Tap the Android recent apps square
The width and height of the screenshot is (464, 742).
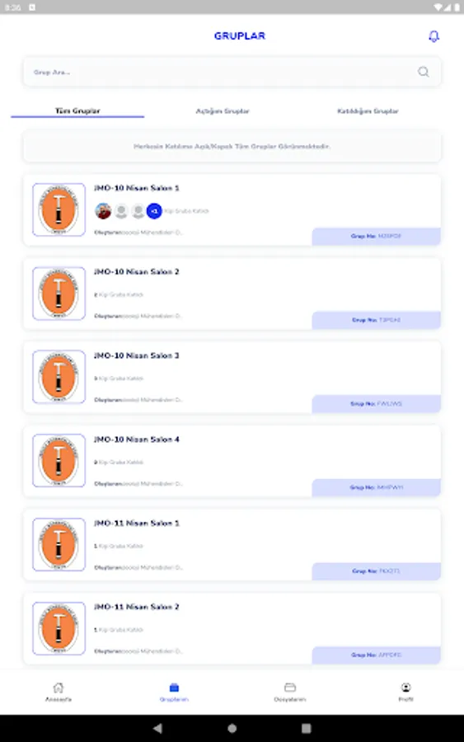[x=306, y=728]
